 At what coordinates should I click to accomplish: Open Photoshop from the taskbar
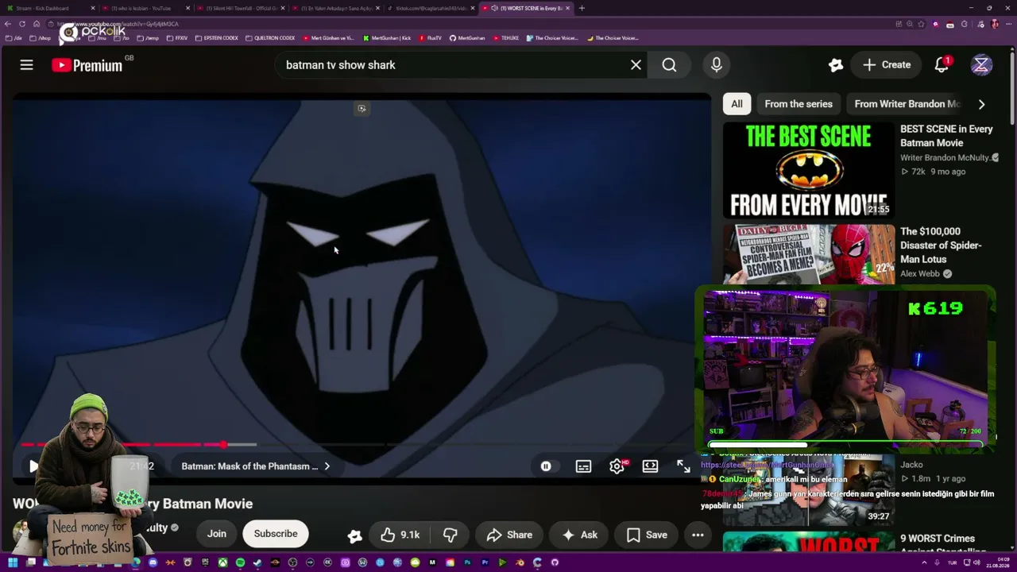pos(467,562)
